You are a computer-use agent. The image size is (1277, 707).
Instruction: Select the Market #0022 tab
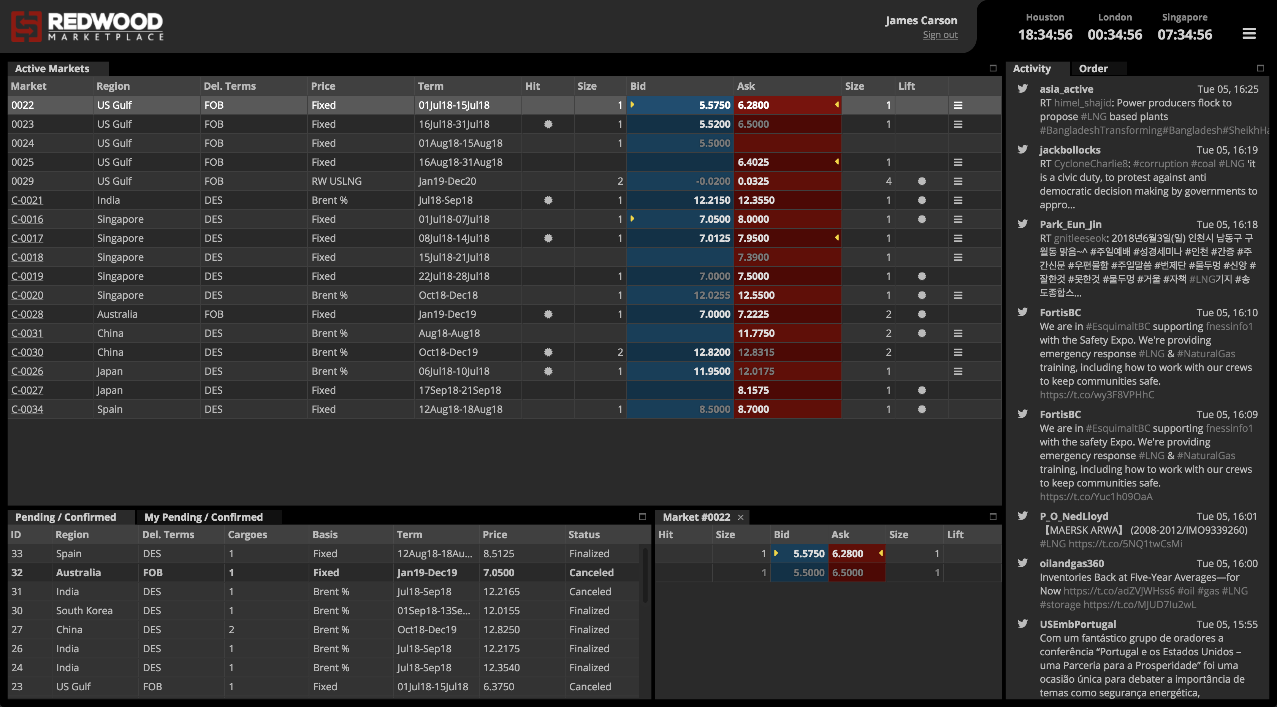[x=696, y=517]
